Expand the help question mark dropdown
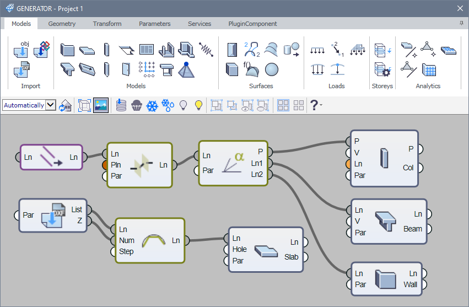 pos(316,105)
